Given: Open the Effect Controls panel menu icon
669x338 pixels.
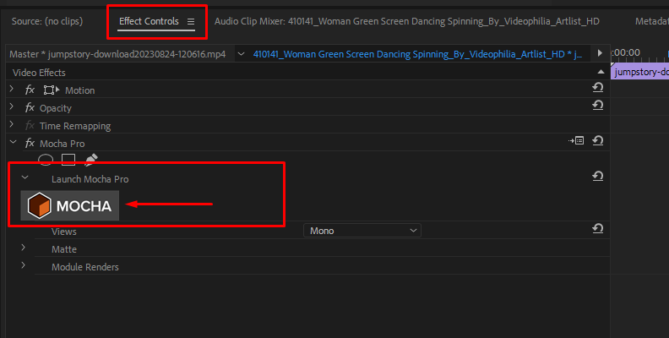Looking at the screenshot, I should tap(191, 21).
